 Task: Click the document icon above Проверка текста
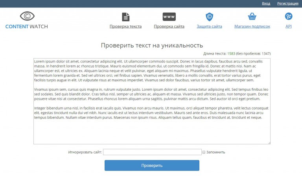(x=125, y=16)
